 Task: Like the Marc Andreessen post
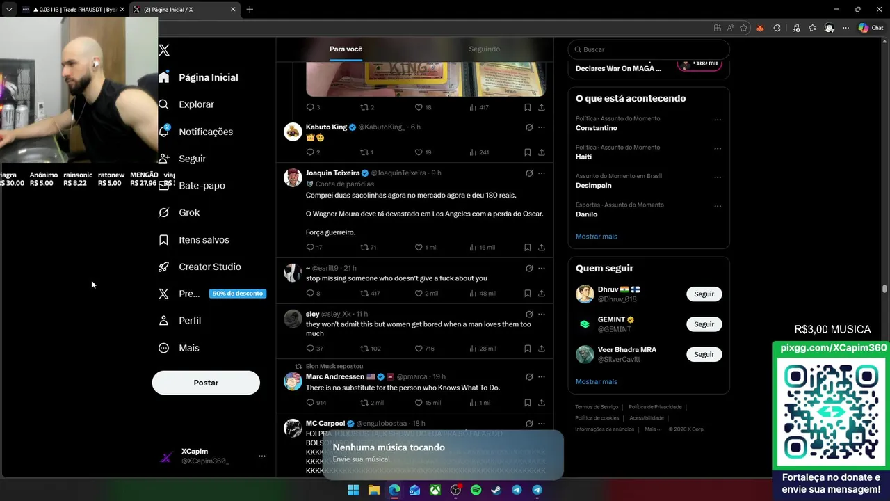click(x=428, y=403)
